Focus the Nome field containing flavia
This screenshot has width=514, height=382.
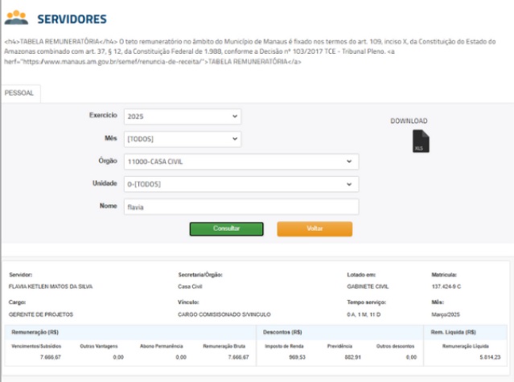click(x=241, y=207)
